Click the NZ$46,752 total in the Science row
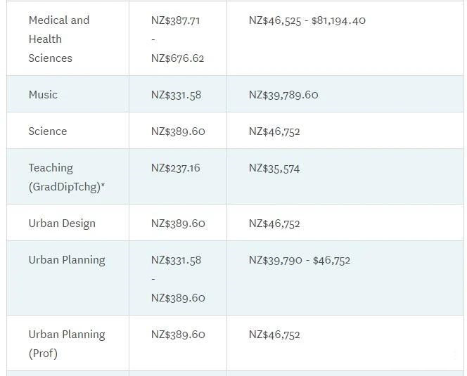 274,131
